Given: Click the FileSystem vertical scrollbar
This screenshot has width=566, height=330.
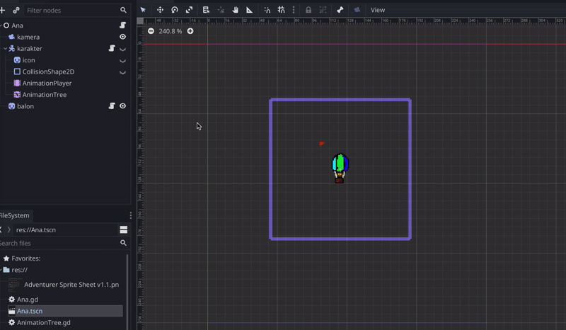Looking at the screenshot, I should click(127, 292).
